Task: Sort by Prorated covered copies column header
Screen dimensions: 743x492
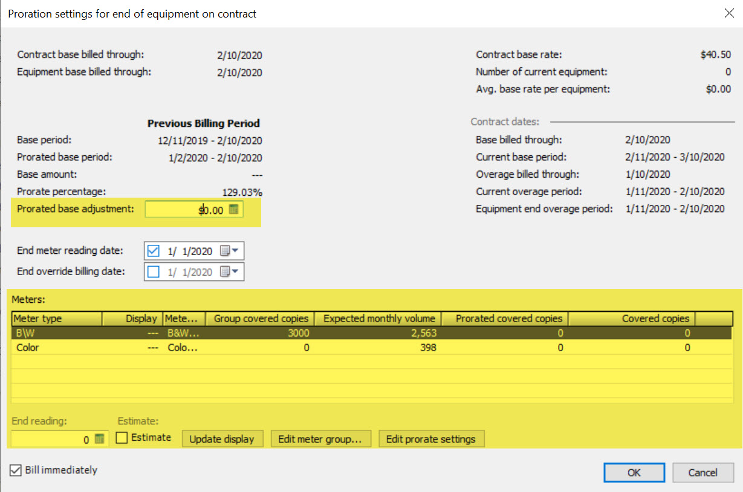Action: (505, 319)
